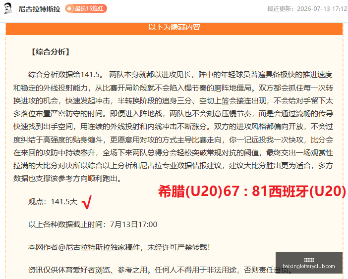Click the 【综合分析】 heading

click(51, 52)
